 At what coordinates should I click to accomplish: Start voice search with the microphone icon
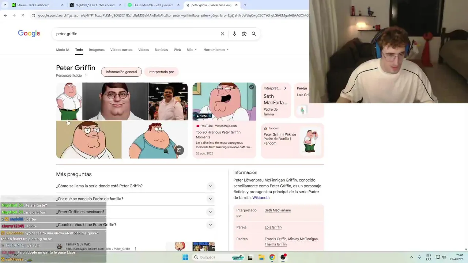tap(234, 34)
